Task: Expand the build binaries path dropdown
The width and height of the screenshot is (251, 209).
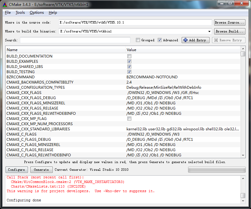Action: pos(210,31)
